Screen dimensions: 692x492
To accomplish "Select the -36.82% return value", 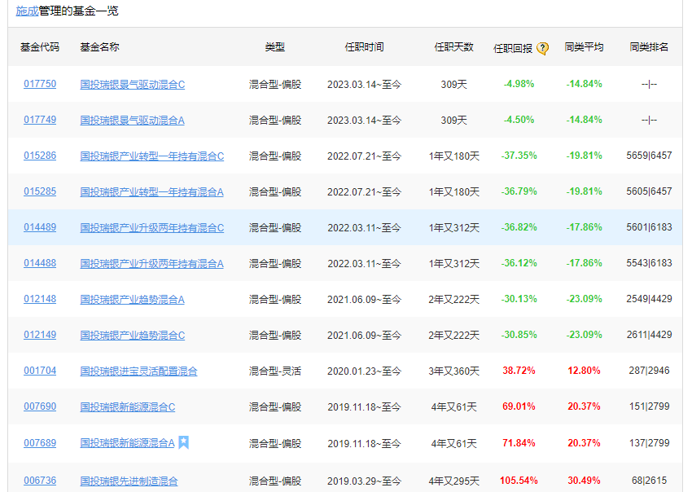I will [x=519, y=227].
